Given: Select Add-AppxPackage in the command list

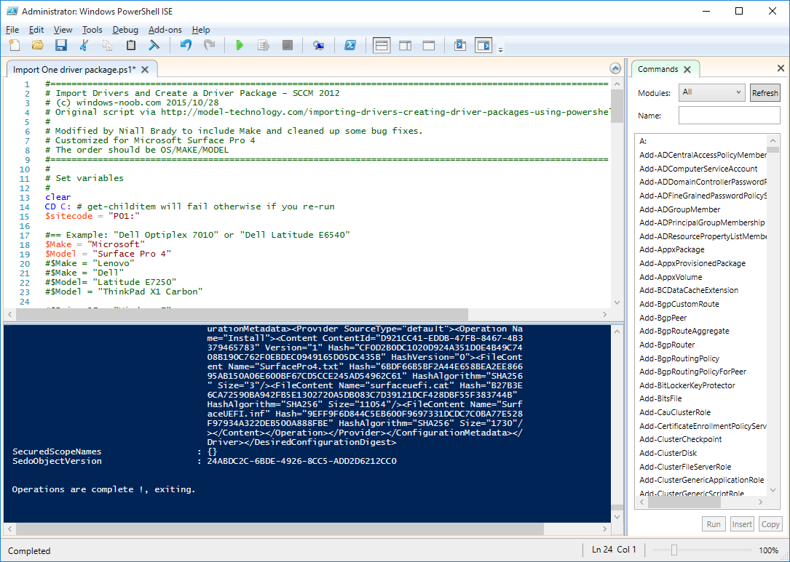Looking at the screenshot, I should click(671, 249).
